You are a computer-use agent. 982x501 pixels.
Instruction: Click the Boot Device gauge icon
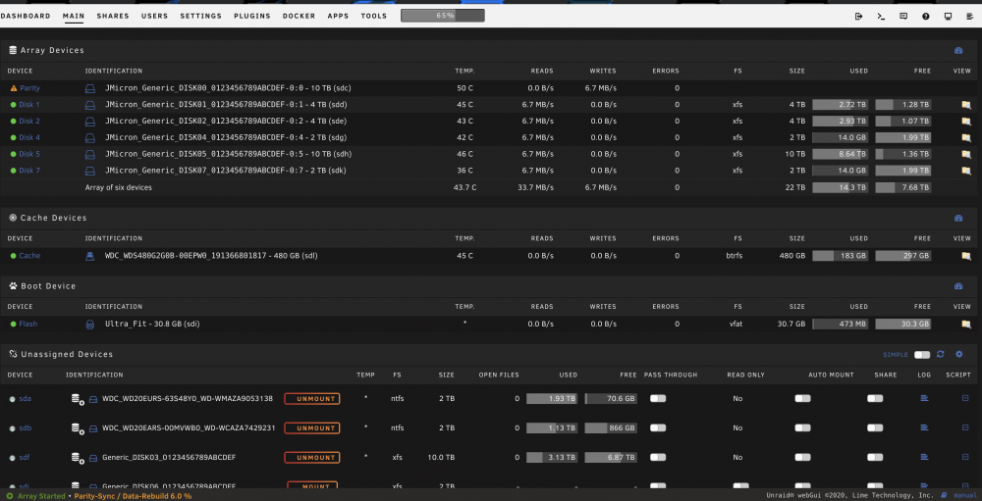[957, 286]
